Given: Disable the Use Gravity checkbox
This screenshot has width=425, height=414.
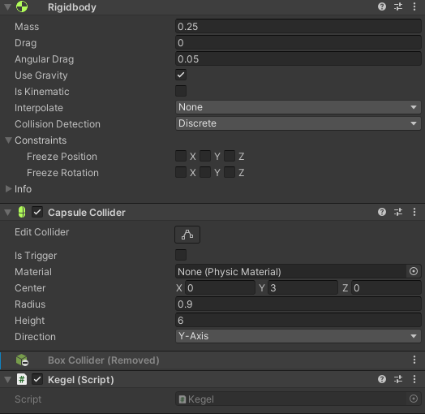Looking at the screenshot, I should coord(181,75).
